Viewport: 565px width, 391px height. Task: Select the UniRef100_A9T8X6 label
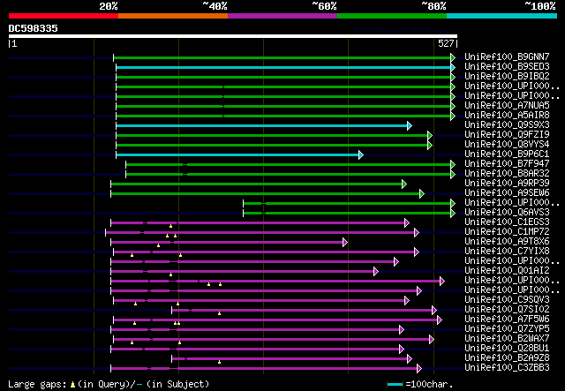click(507, 242)
